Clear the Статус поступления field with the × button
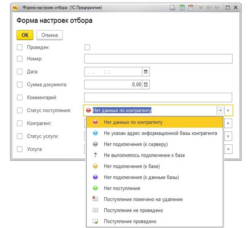Image resolution: width=251 pixels, height=228 pixels. [228, 110]
